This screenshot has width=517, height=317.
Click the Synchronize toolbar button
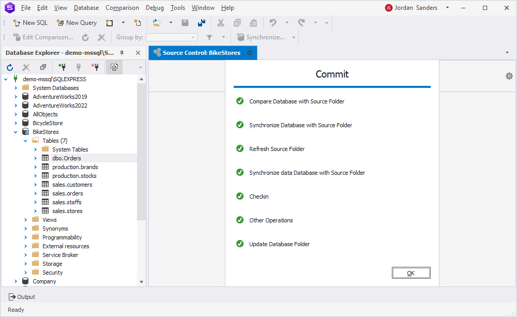tap(261, 37)
